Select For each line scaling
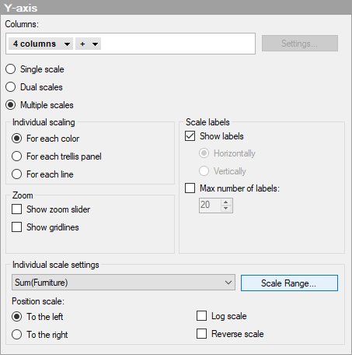 coord(17,174)
